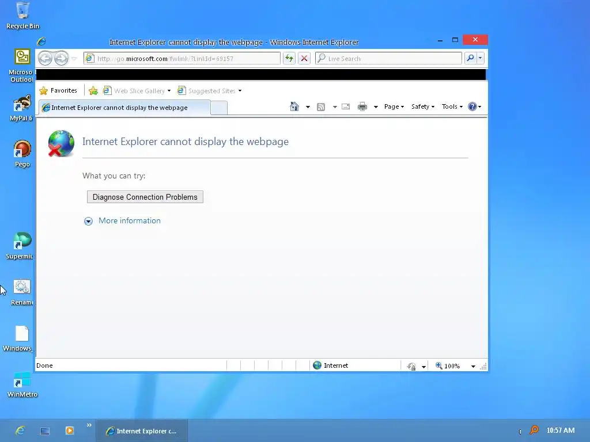The width and height of the screenshot is (590, 442).
Task: Expand the feeds dropdown arrow
Action: click(335, 107)
